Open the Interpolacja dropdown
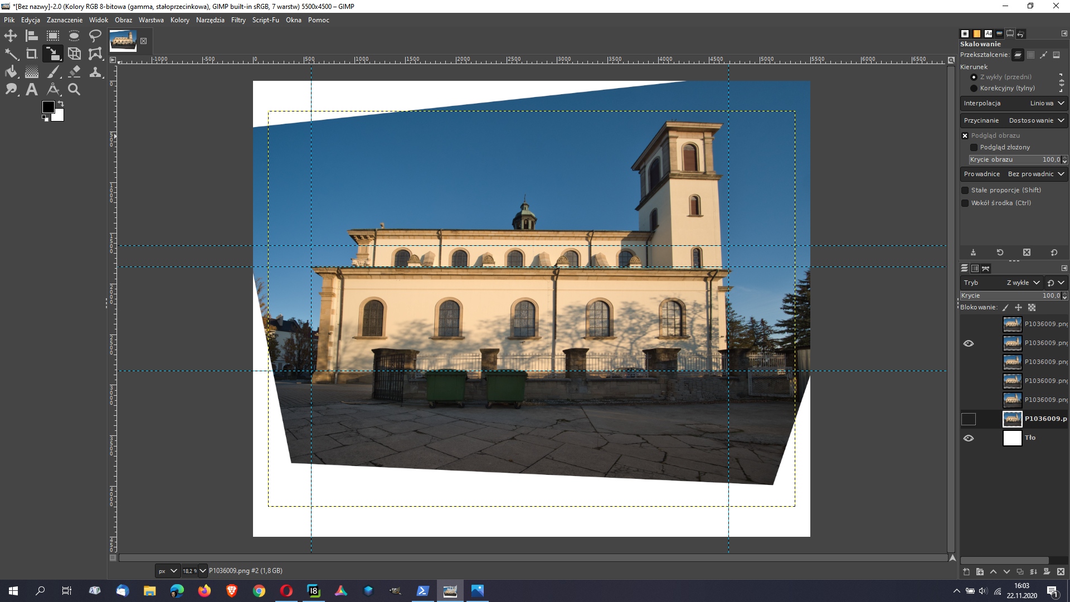The image size is (1070, 602). [1013, 103]
